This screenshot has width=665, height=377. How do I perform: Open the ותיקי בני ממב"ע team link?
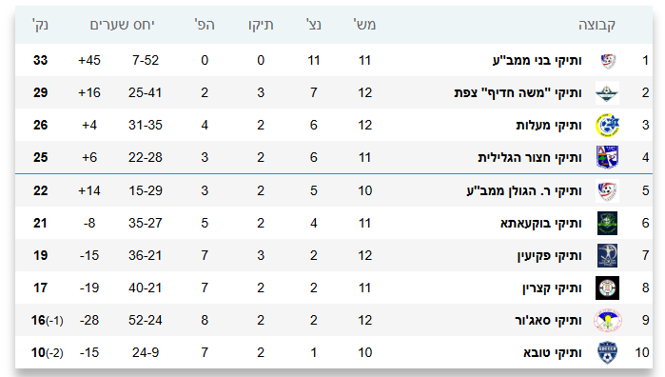click(537, 61)
